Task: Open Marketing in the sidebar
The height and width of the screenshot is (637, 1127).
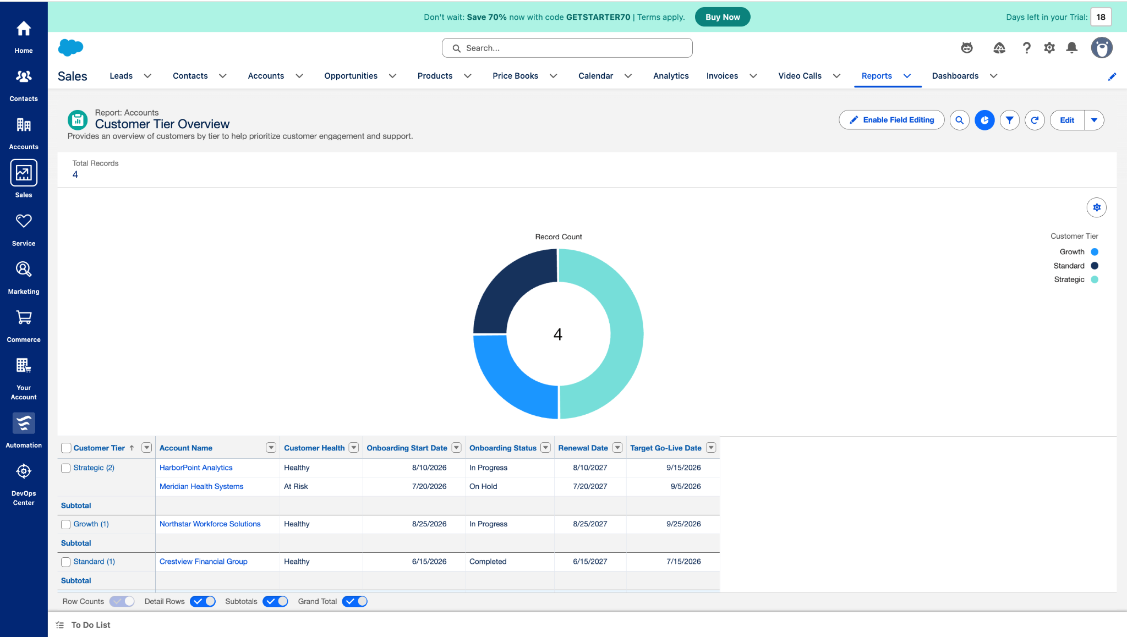Action: click(x=24, y=278)
